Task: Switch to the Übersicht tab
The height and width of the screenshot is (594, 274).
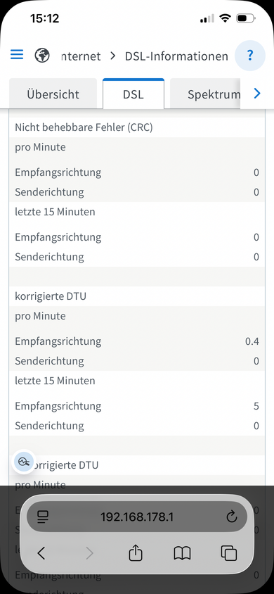Action: (53, 94)
